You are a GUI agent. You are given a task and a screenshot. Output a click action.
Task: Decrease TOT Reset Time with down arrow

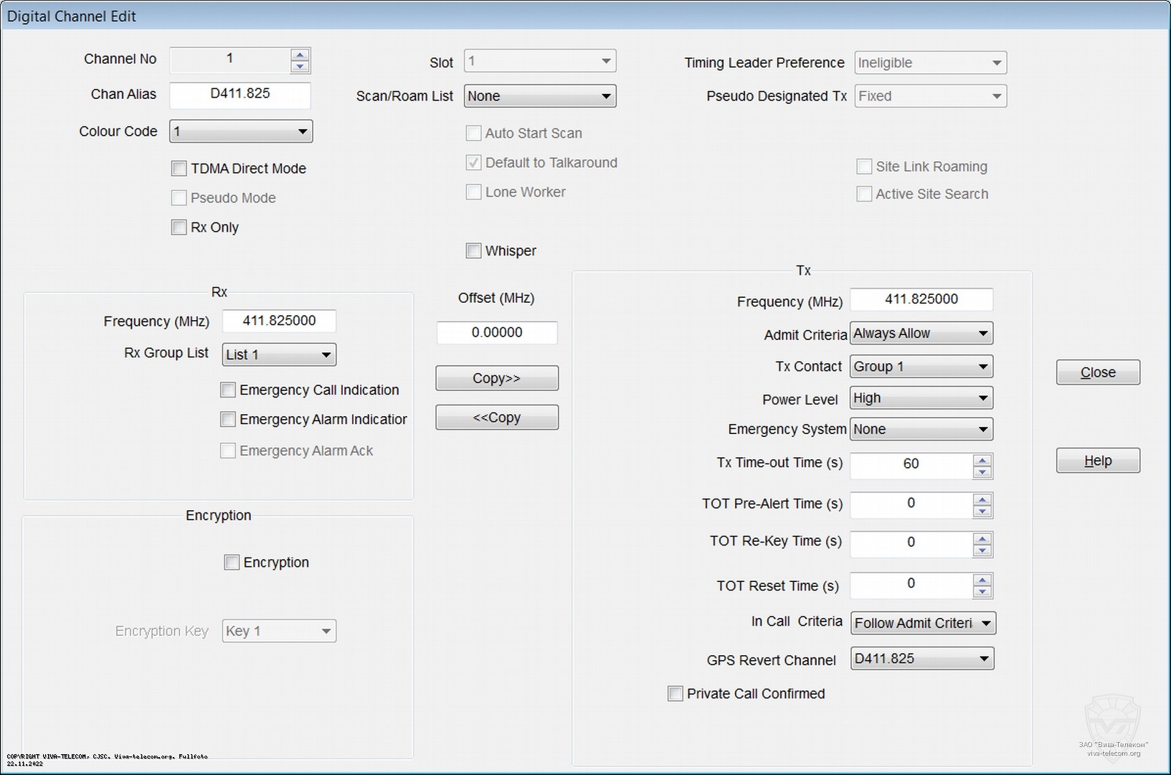click(x=982, y=592)
